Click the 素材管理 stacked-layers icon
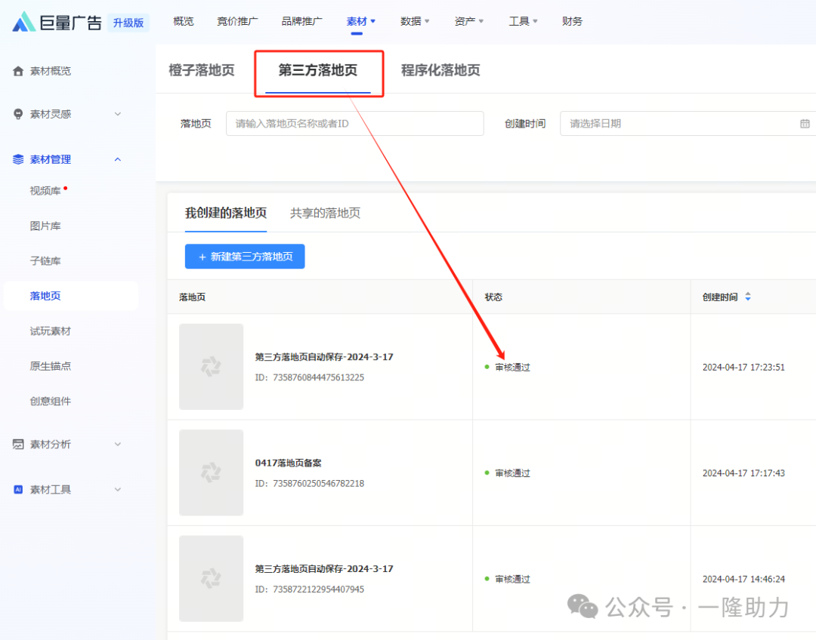Viewport: 816px width, 640px height. point(19,159)
